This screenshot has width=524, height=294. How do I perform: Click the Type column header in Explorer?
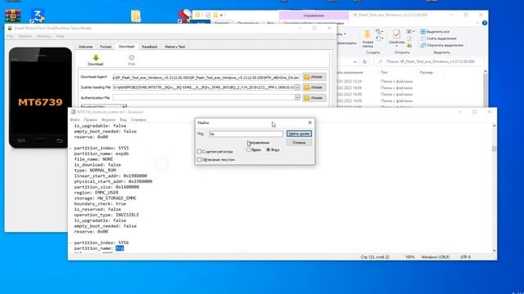[384, 73]
